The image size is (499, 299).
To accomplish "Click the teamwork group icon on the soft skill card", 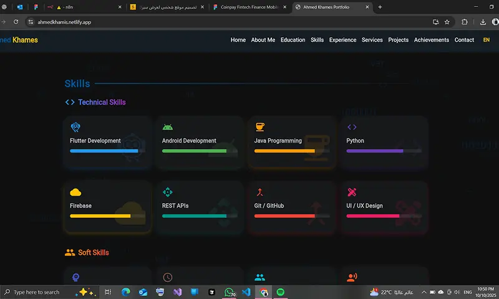I will click(259, 277).
